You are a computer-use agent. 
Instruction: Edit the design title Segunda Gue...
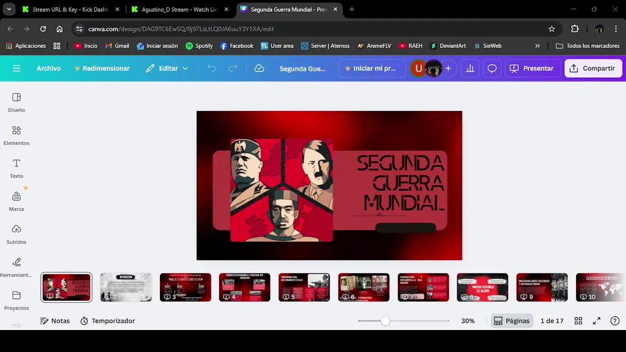(x=302, y=68)
